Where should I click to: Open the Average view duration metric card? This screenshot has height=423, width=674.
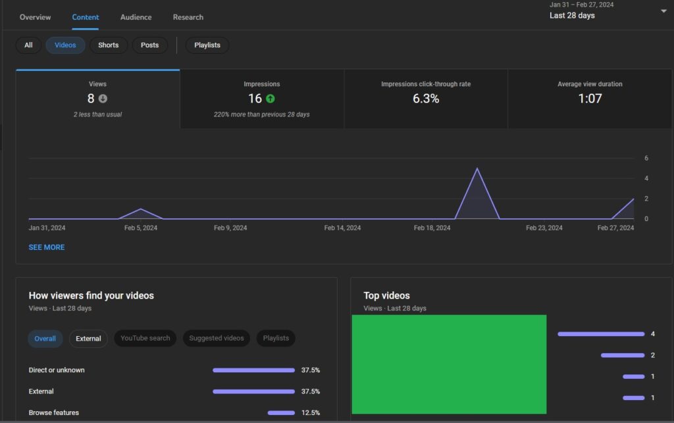(x=590, y=99)
